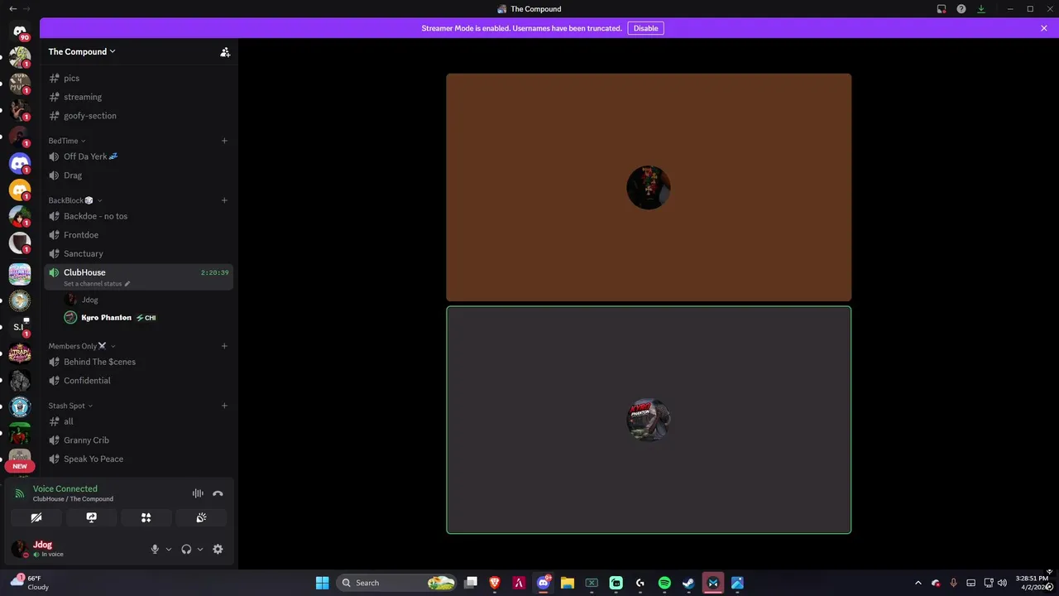Add a channel to Members Only category
Image resolution: width=1059 pixels, height=596 pixels.
pos(224,346)
